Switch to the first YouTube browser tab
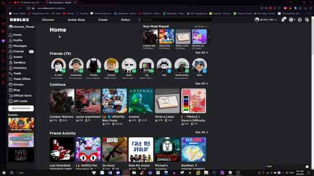314x176 pixels. (x=29, y=2)
